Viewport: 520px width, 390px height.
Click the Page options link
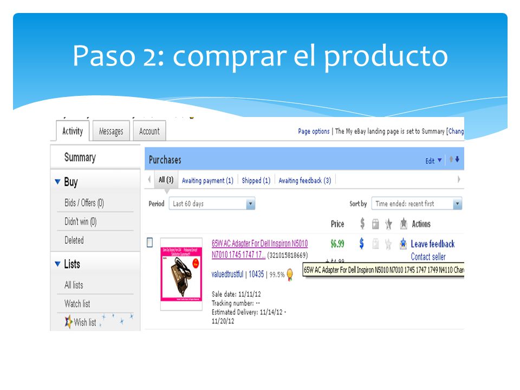(x=314, y=131)
